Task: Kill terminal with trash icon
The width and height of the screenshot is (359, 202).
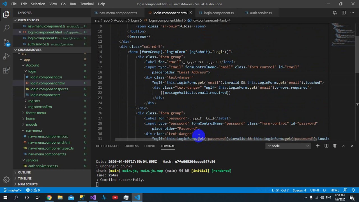Action: (x=335, y=146)
